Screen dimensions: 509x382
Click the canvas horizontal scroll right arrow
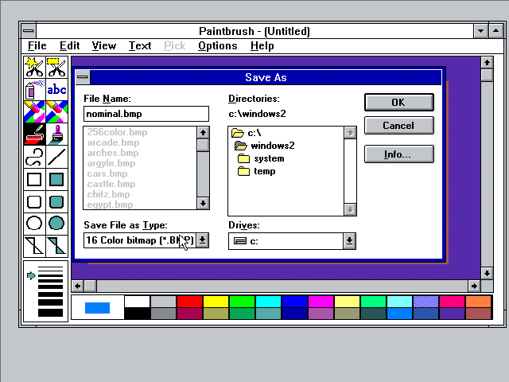click(x=474, y=286)
